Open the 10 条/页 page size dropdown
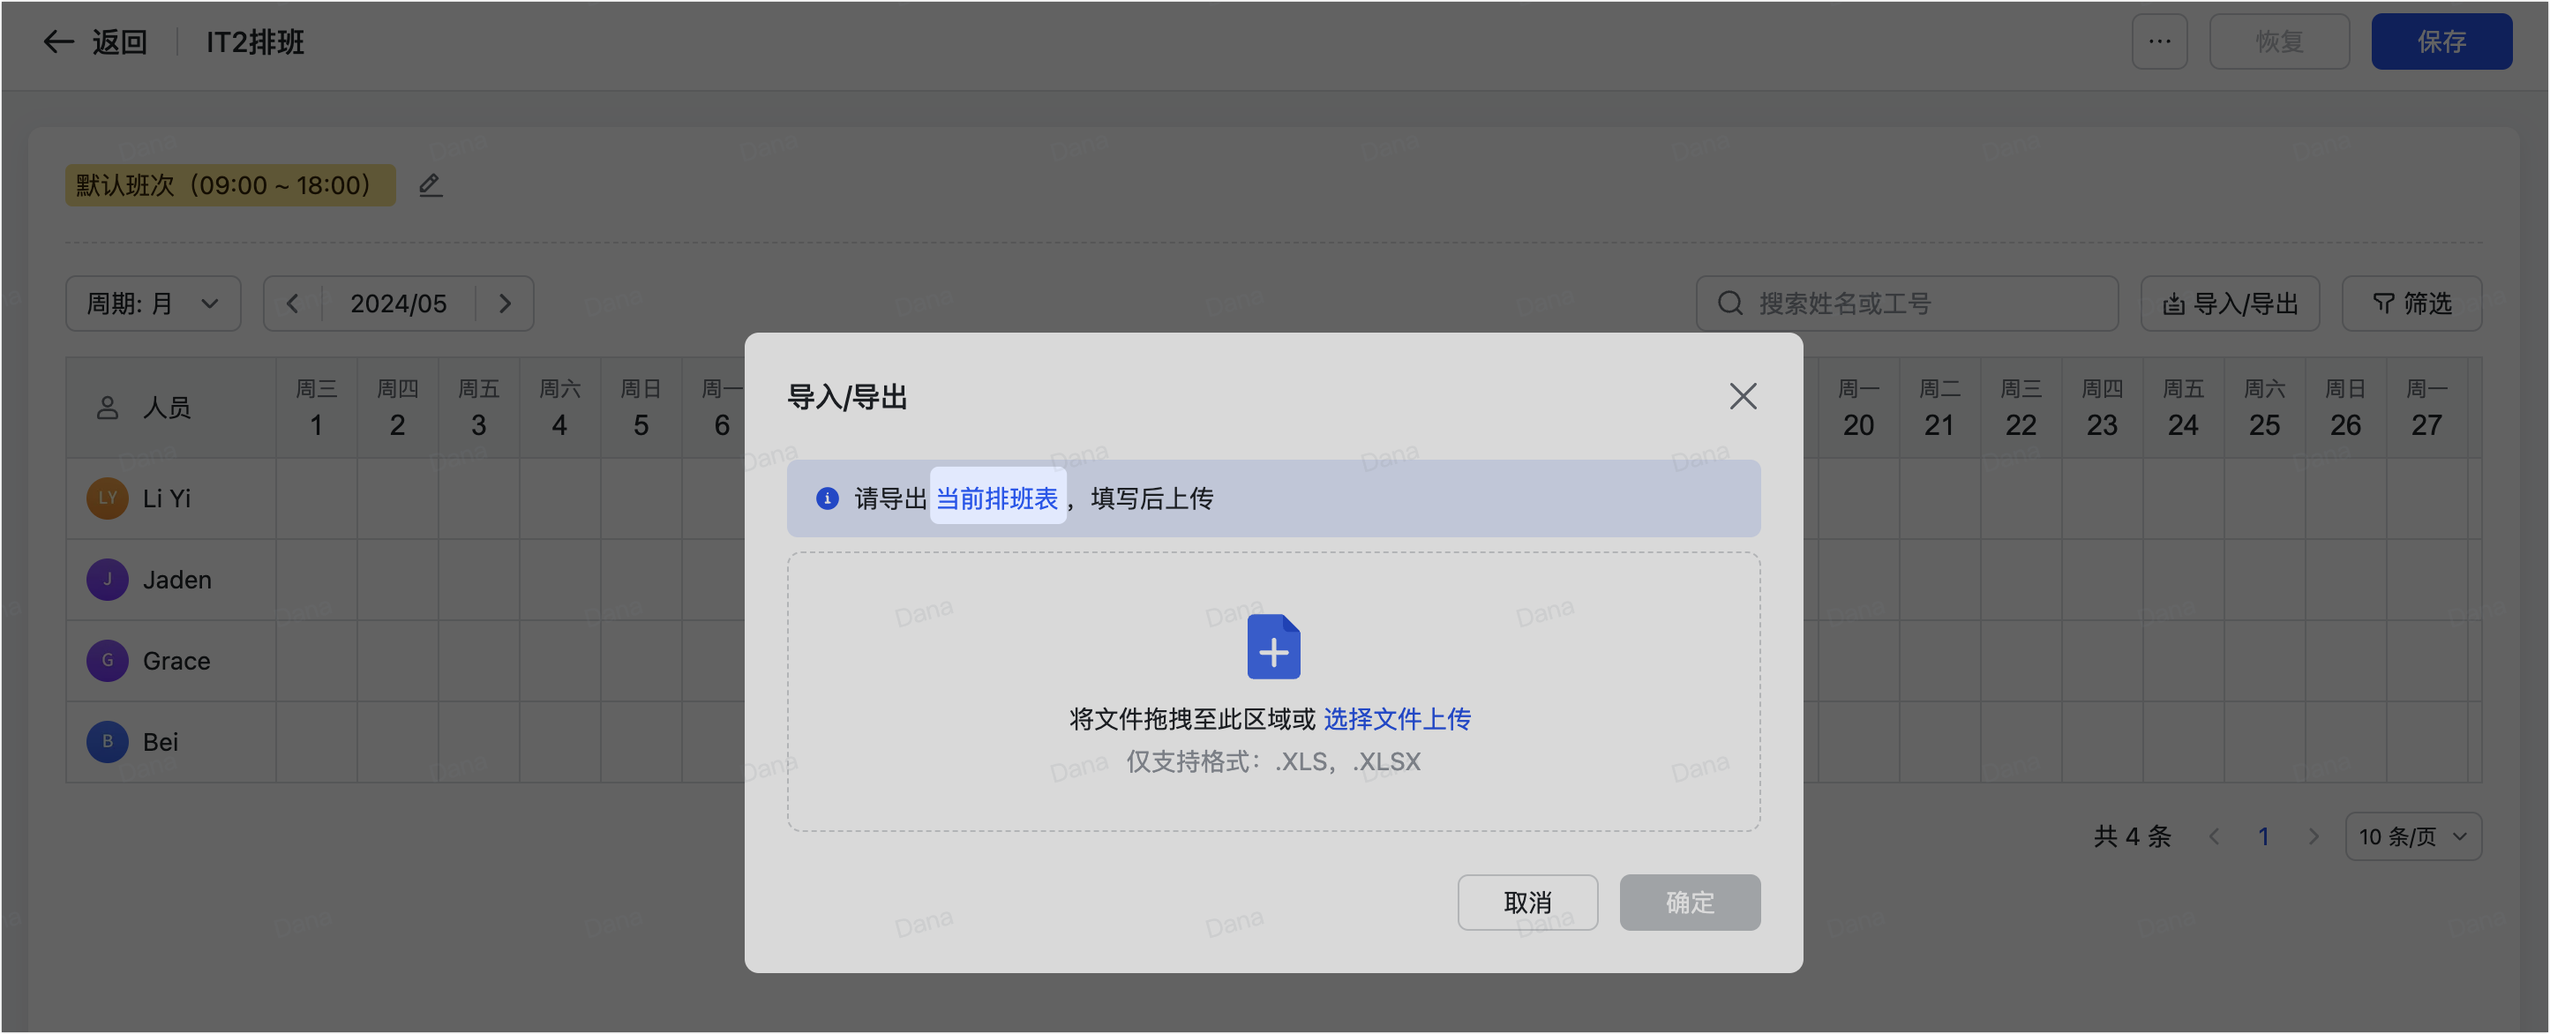This screenshot has height=1034, width=2550. [x=2411, y=836]
